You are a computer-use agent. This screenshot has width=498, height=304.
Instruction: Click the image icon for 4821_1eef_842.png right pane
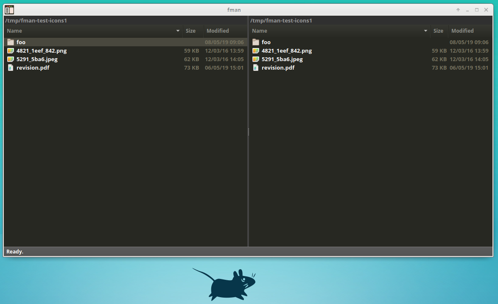click(255, 51)
